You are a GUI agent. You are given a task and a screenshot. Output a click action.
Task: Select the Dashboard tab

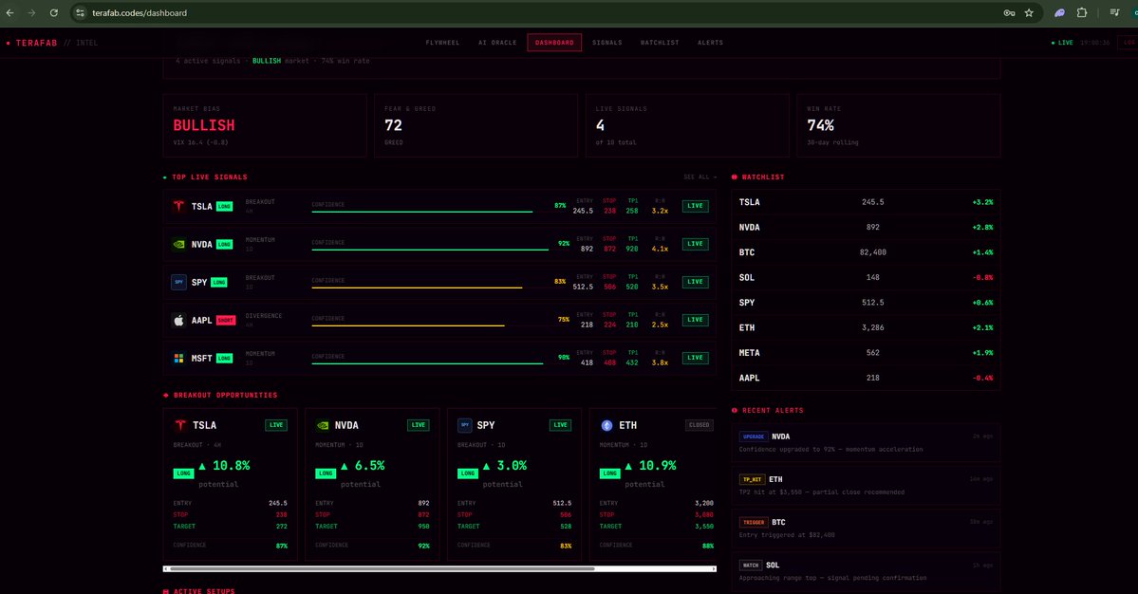click(x=554, y=43)
